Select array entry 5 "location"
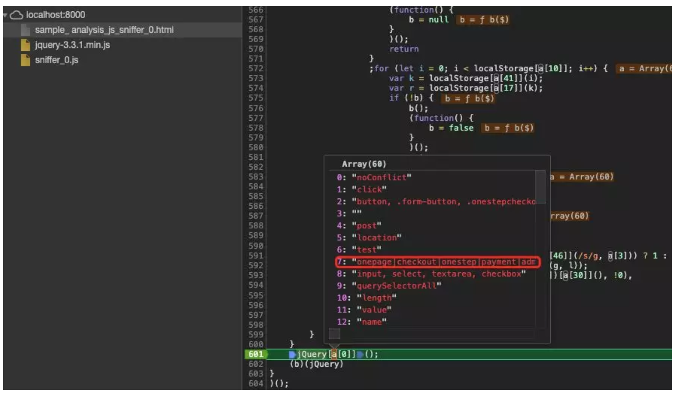The image size is (678, 393). pyautogui.click(x=369, y=238)
